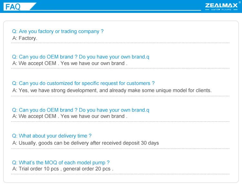The image size is (242, 189).
Task: Click the dotted separator below the MOQ answer
Action: [120, 174]
